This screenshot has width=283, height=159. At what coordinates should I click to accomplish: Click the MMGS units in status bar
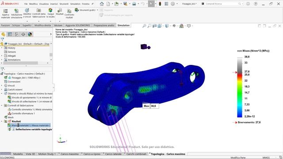pyautogui.click(x=266, y=158)
